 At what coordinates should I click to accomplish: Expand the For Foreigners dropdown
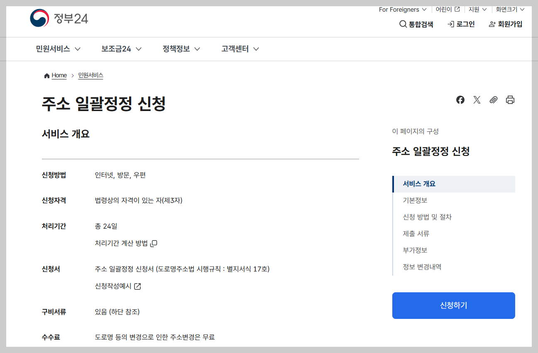[x=403, y=9]
